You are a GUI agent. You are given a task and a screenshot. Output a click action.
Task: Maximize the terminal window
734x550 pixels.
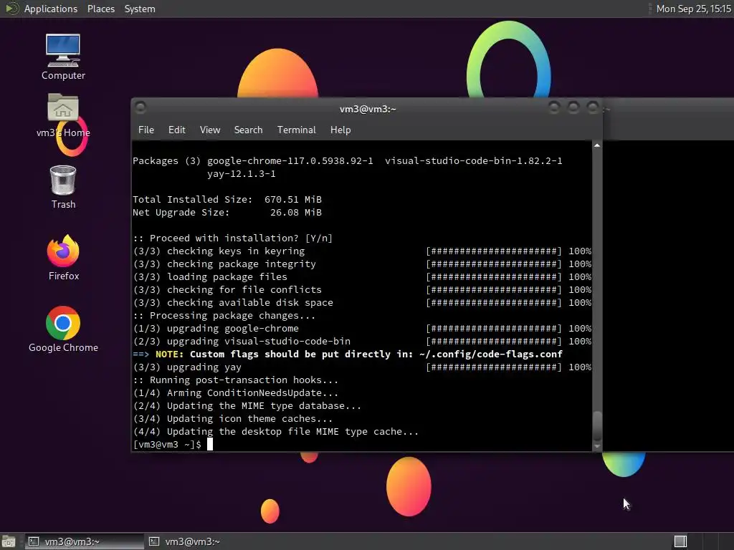(573, 108)
